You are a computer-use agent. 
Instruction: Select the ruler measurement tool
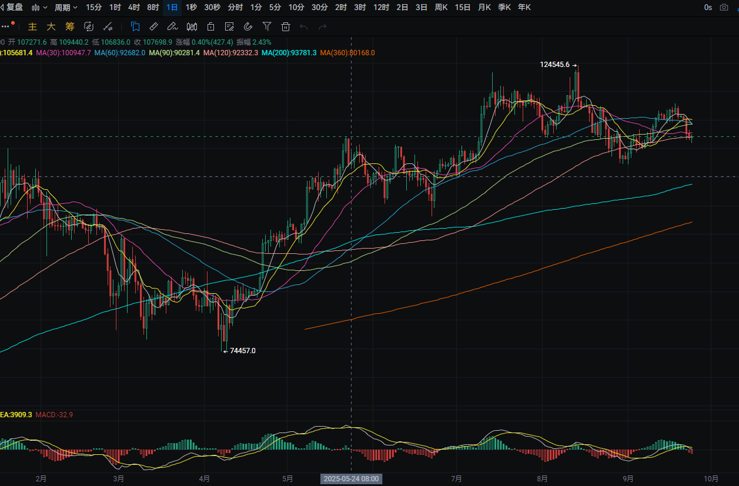click(x=153, y=26)
